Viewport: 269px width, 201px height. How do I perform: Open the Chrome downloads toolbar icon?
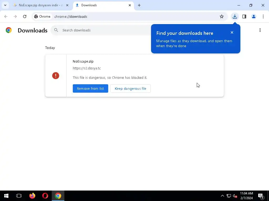tap(235, 16)
